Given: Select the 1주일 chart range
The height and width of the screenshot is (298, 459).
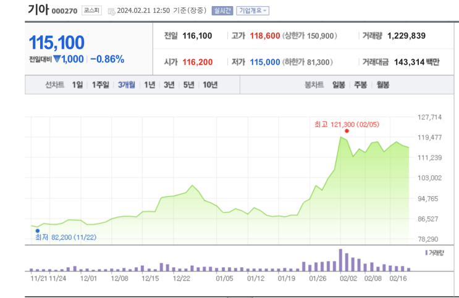Looking at the screenshot, I should pyautogui.click(x=101, y=85).
